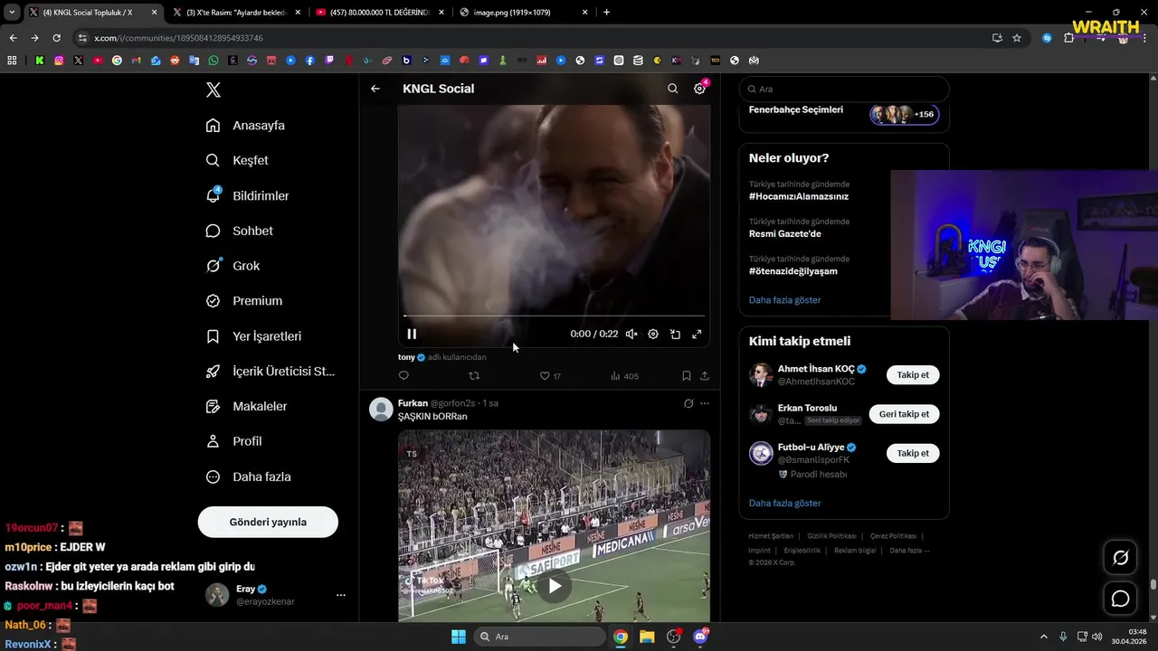
Task: Open Makaleler articles
Action: click(246, 407)
